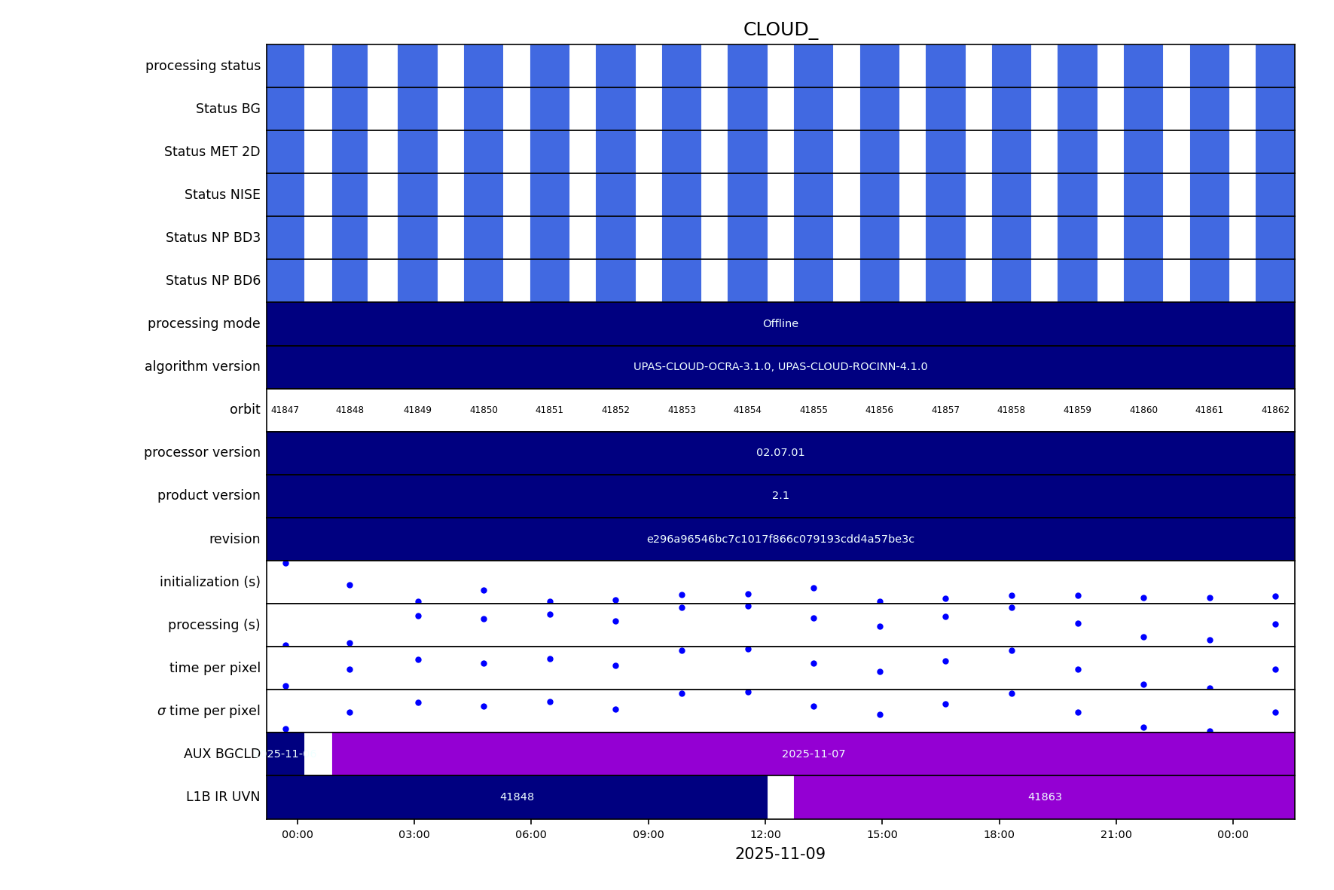
Task: Select the σ time per pixel row label
Action: click(209, 711)
